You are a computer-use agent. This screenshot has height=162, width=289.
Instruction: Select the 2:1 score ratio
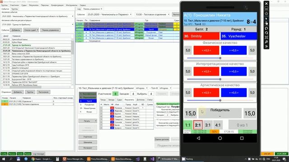coord(198,125)
